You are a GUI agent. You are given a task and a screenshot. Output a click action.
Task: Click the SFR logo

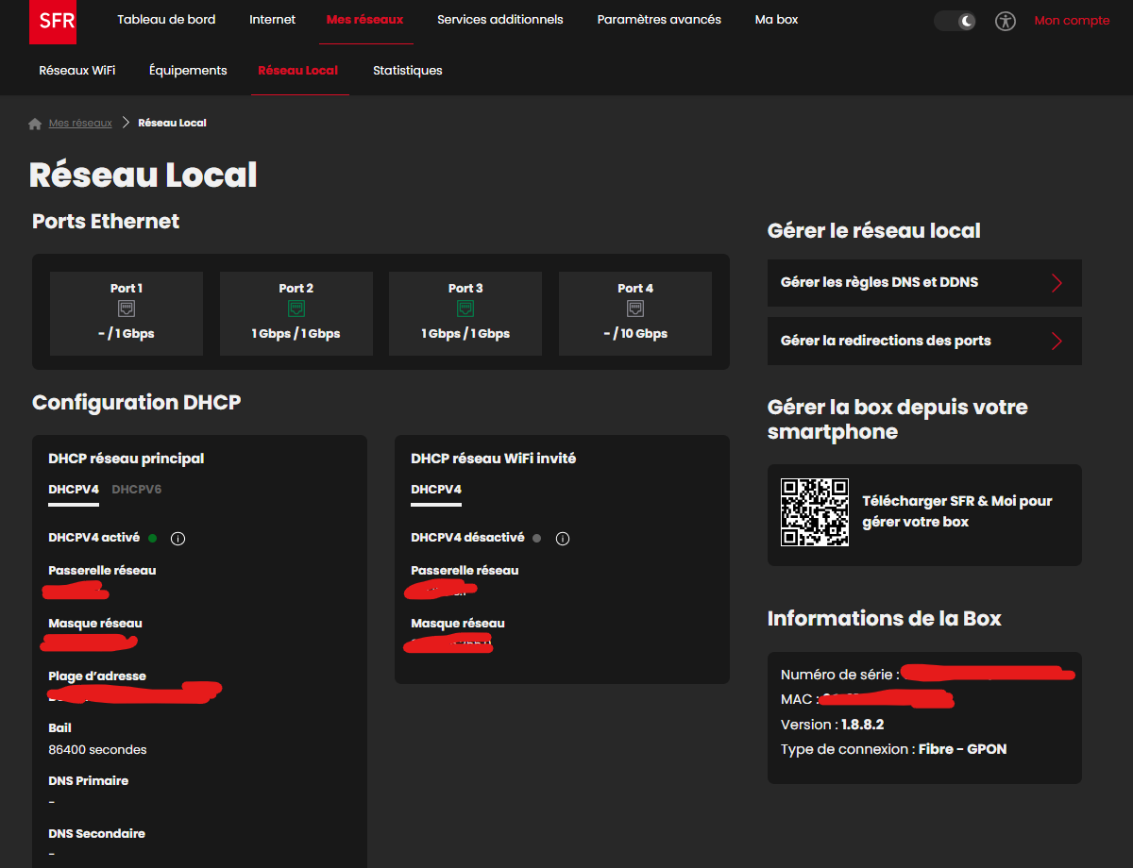[53, 22]
